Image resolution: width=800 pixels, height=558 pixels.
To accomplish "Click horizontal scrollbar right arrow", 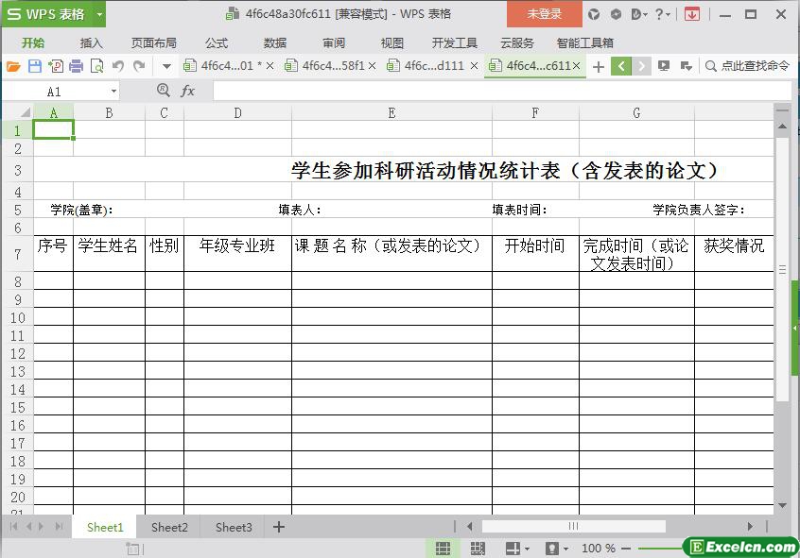I will 750,527.
